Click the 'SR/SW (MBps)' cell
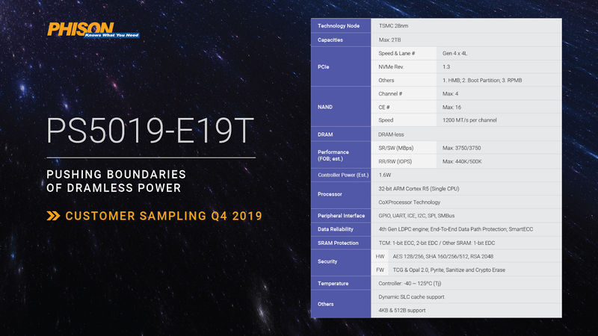 (404, 148)
